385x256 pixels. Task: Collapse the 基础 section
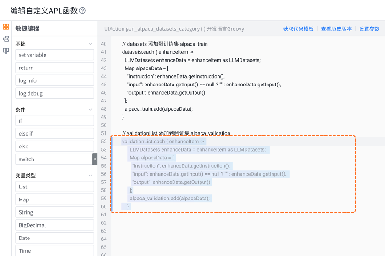pyautogui.click(x=90, y=44)
